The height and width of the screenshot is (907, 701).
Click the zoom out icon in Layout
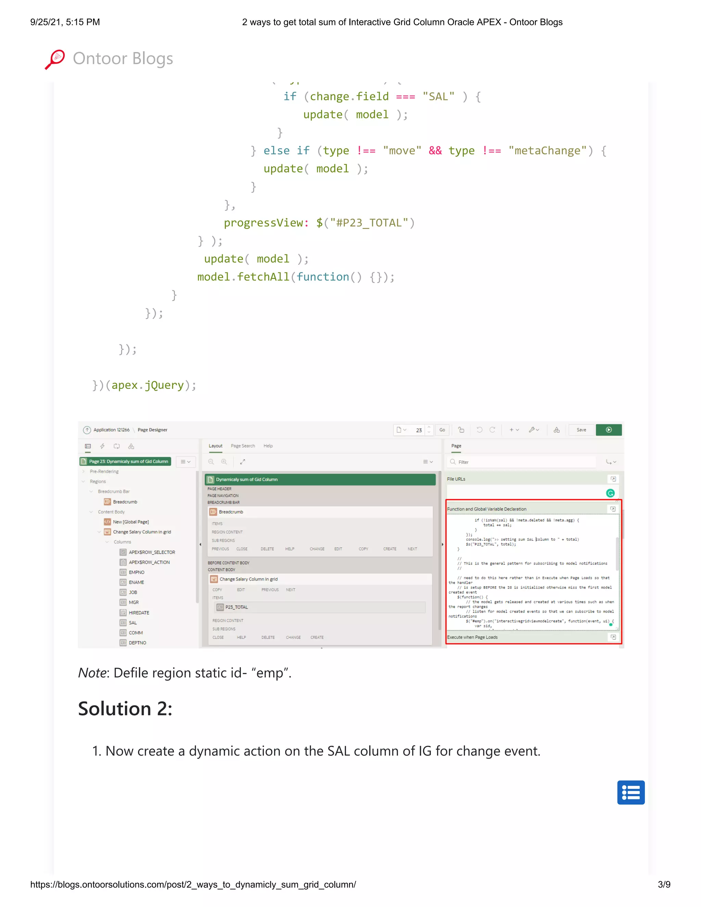pyautogui.click(x=211, y=461)
